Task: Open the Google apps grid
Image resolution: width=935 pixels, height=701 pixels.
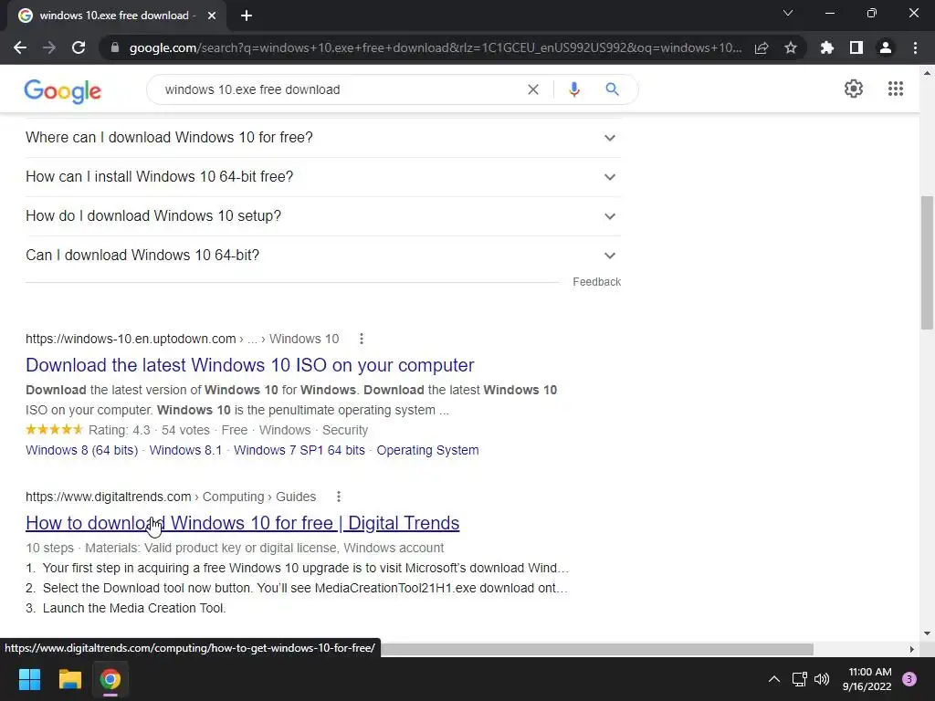Action: tap(895, 89)
